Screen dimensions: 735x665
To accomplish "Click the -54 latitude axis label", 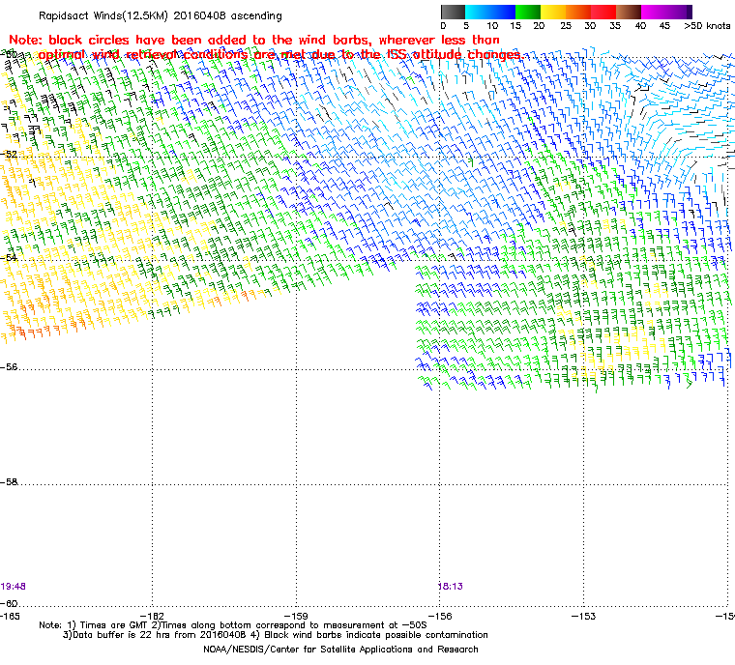I will (10, 258).
